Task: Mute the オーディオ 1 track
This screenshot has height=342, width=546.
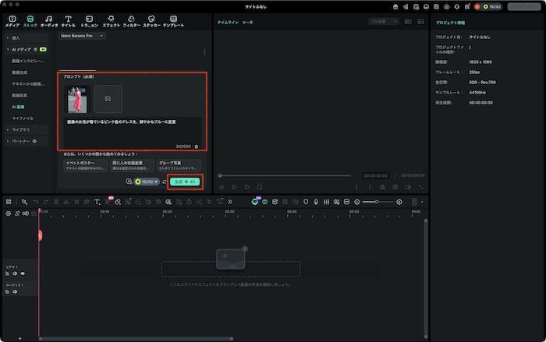Action: click(16, 291)
